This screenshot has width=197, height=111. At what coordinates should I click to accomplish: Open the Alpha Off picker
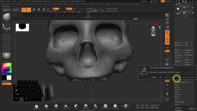pos(6,37)
